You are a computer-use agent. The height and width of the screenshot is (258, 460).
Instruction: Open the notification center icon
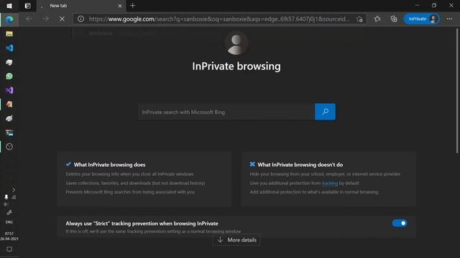click(x=9, y=249)
